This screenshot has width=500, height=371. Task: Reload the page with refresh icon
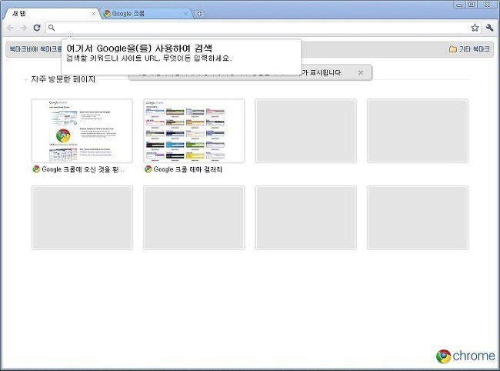37,28
